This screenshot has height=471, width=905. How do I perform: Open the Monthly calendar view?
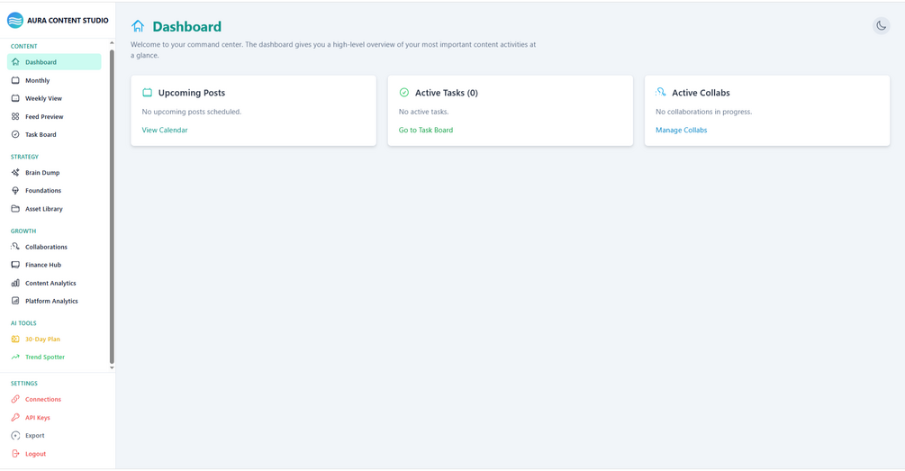(x=38, y=81)
